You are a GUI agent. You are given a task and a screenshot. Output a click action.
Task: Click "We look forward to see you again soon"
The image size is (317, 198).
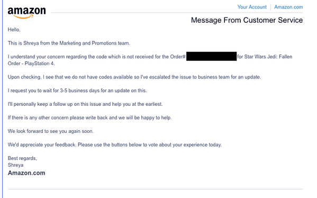51,131
